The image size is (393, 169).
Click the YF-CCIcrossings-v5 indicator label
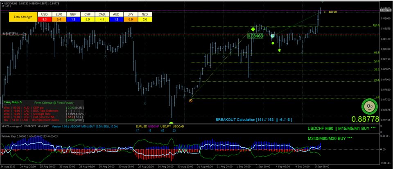(11, 127)
